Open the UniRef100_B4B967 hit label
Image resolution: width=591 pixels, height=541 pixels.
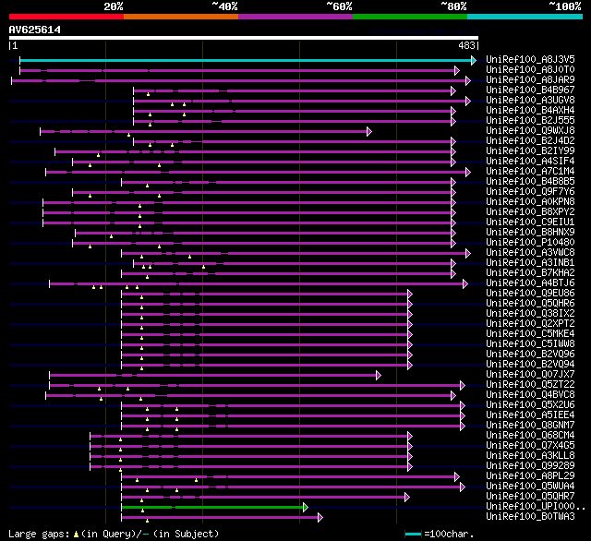tap(530, 90)
